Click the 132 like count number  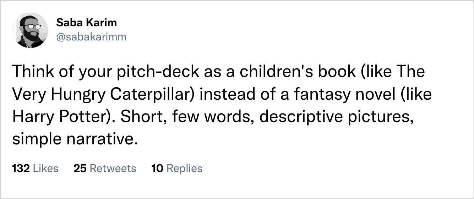point(21,168)
